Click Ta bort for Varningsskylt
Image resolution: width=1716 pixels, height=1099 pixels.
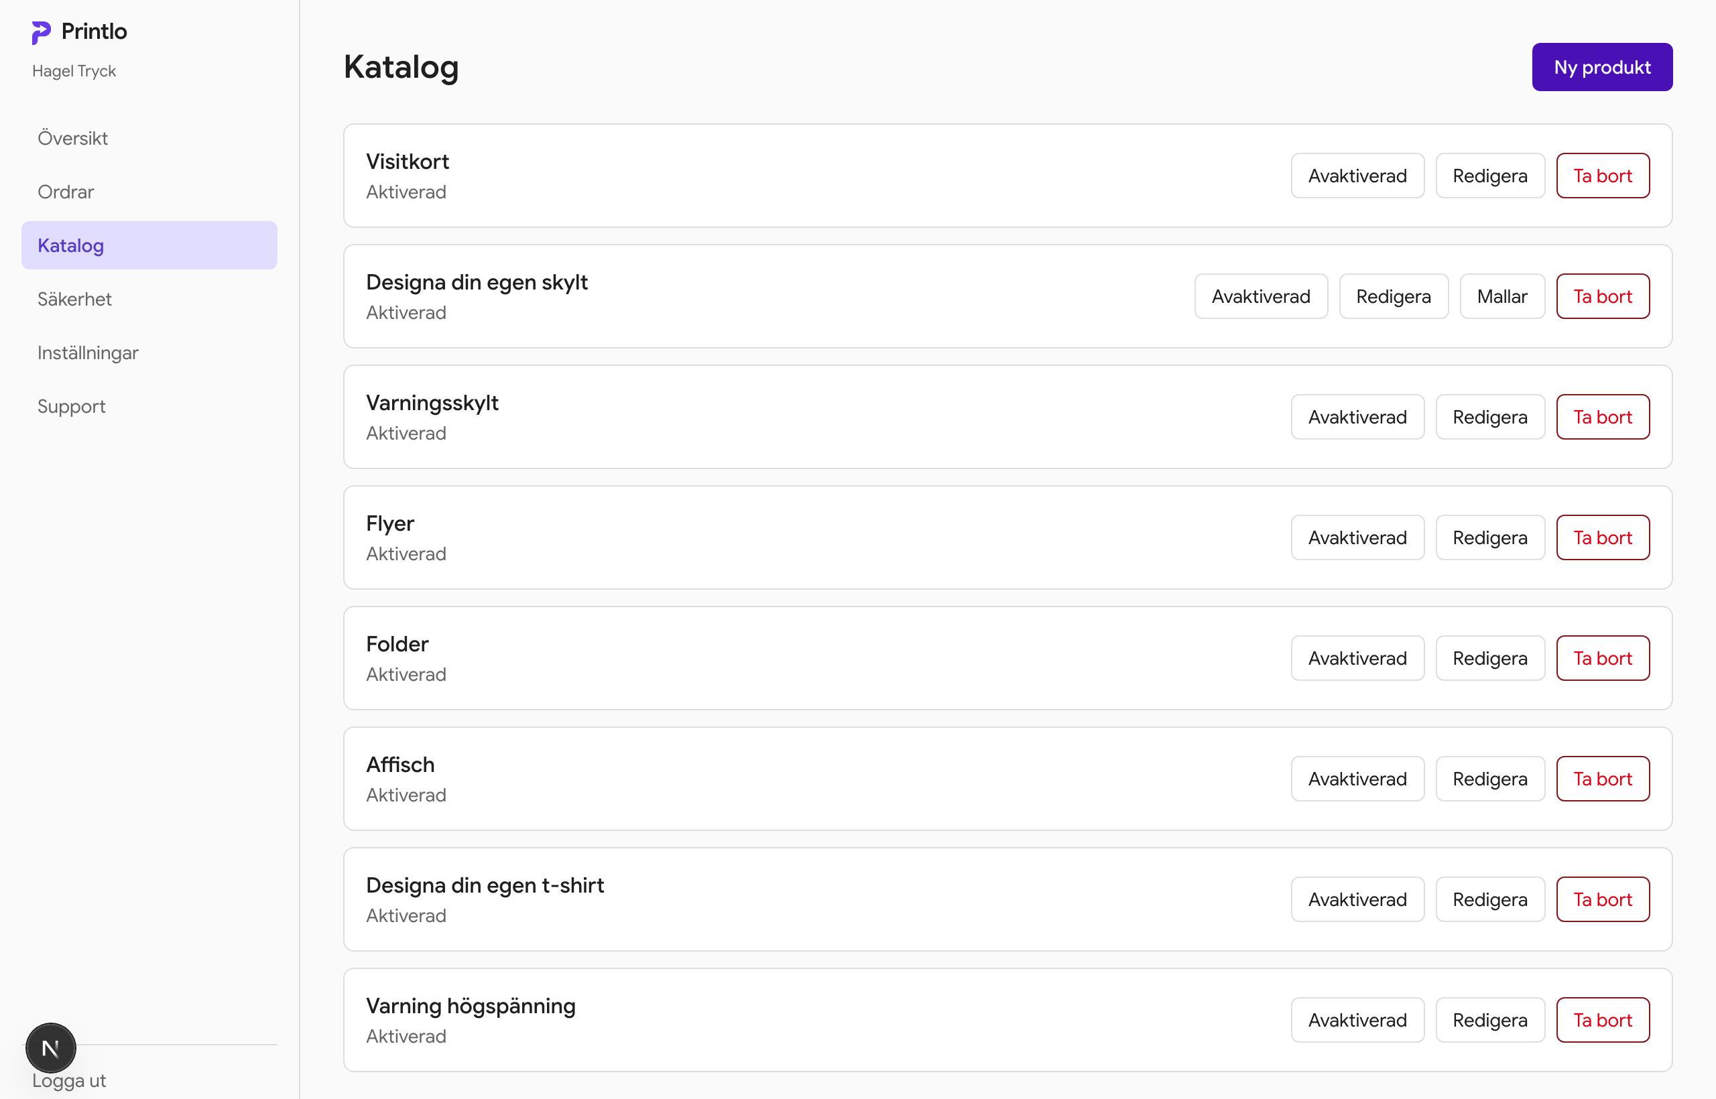pyautogui.click(x=1603, y=417)
